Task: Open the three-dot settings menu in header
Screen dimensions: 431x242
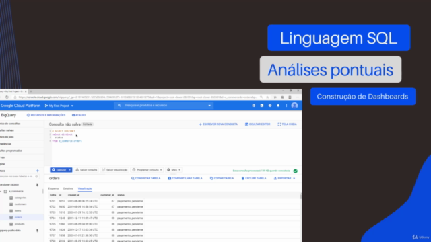Action: pos(286,106)
